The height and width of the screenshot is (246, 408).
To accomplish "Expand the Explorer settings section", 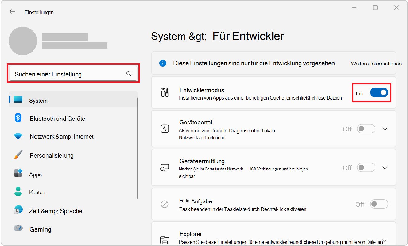I will 385,241.
